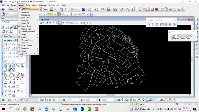Select the Place Text A tool

tap(6, 78)
